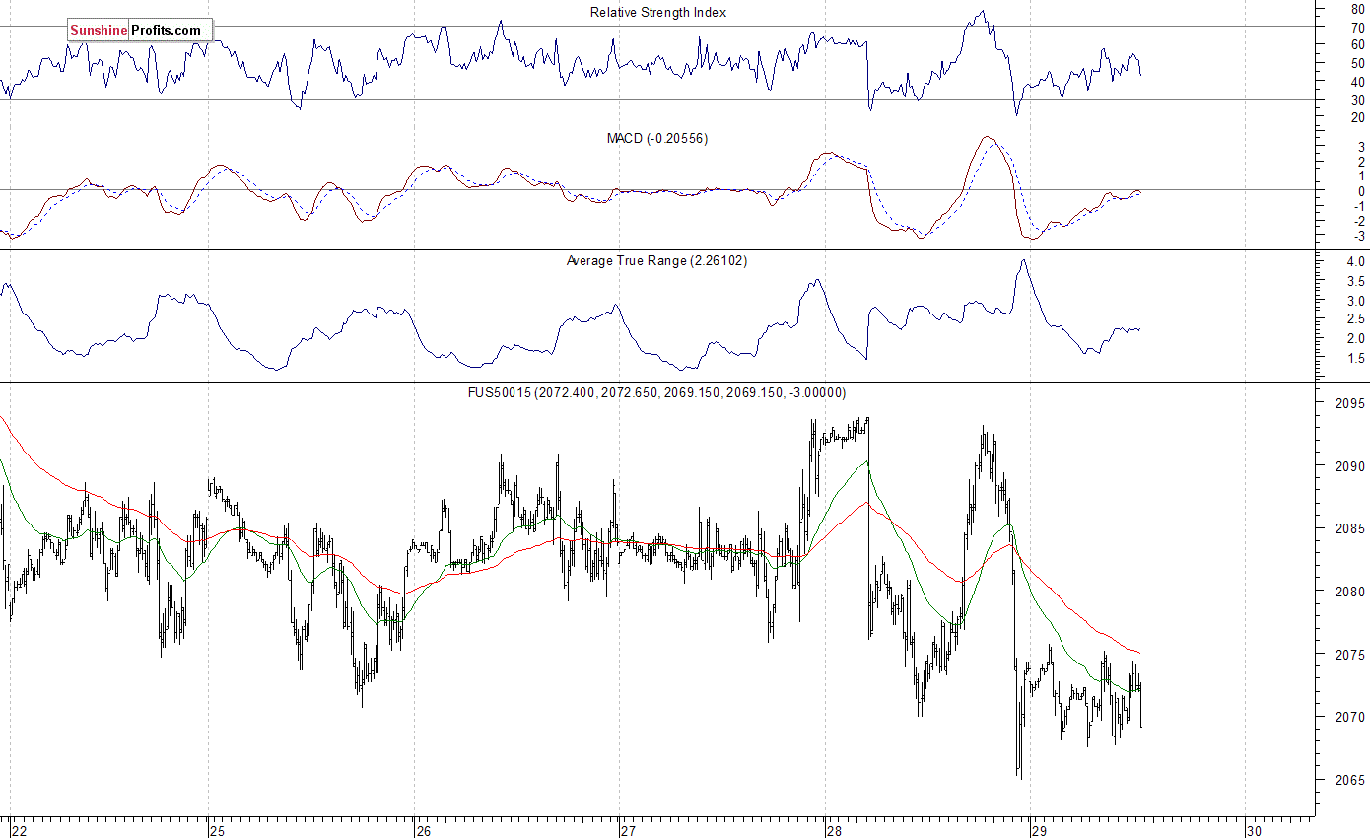Click the MACD 0 axis label
The height and width of the screenshot is (838, 1370).
(1361, 191)
